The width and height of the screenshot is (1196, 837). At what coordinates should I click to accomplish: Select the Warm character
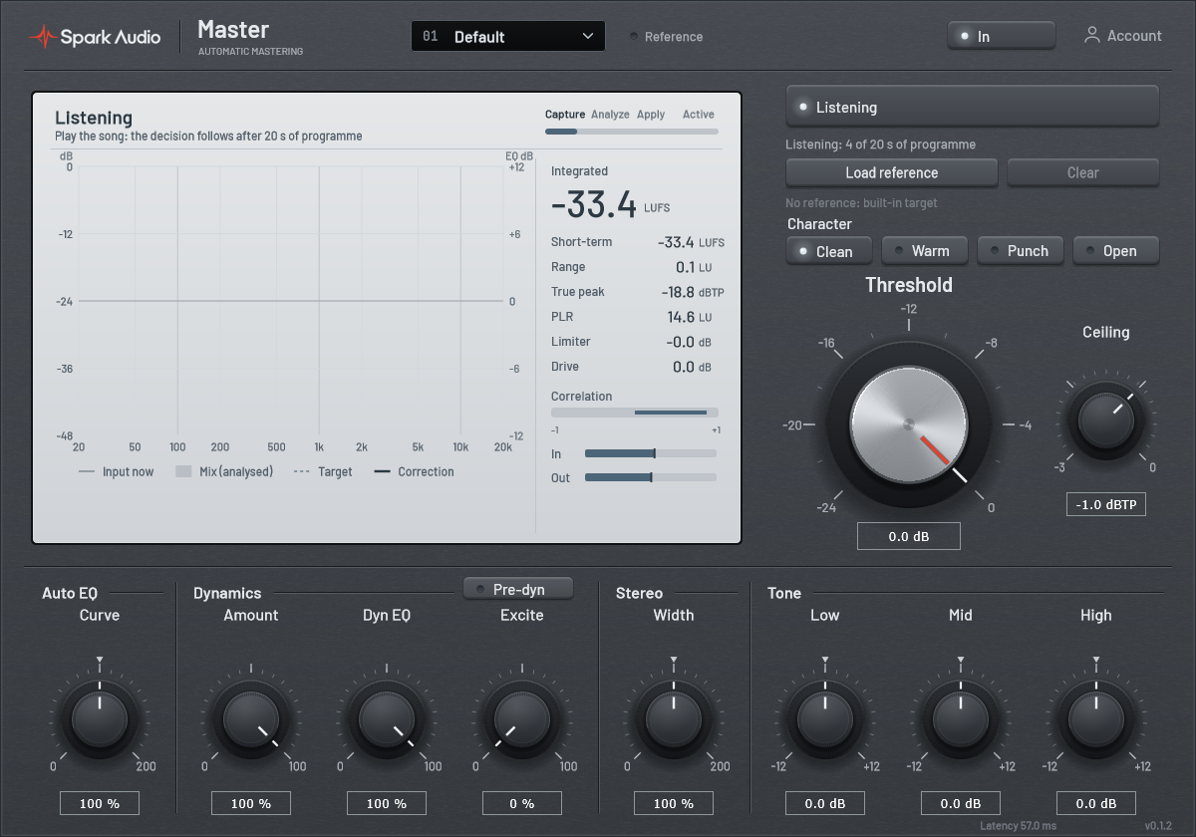(925, 251)
